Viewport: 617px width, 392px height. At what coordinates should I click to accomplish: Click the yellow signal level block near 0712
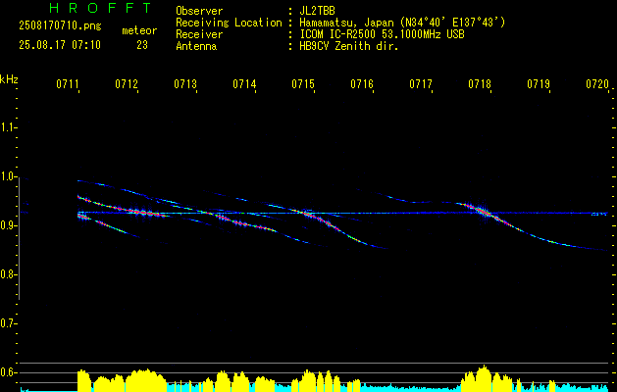(x=145, y=380)
